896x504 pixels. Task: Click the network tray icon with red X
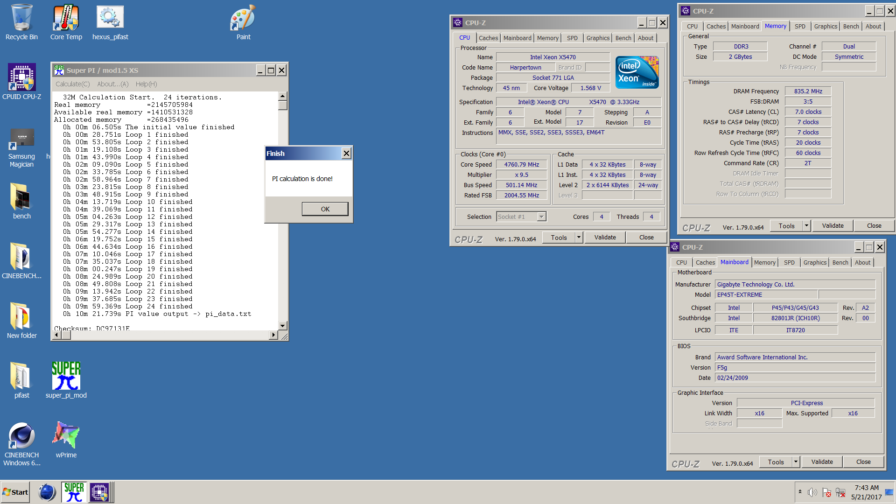pos(841,492)
